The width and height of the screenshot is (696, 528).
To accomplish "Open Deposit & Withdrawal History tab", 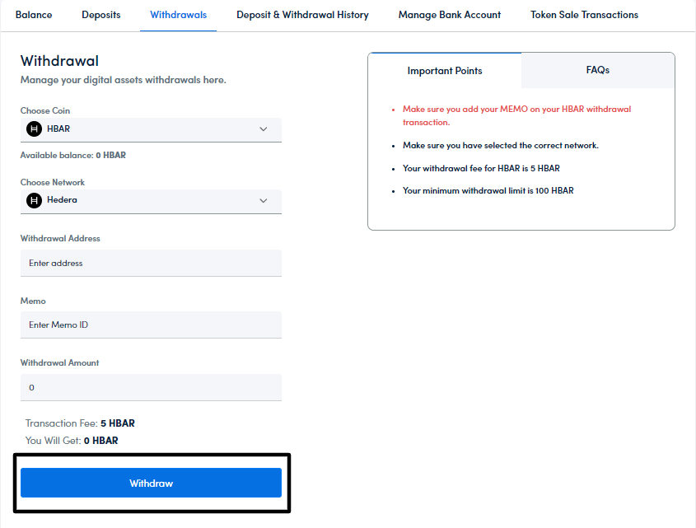I will [x=302, y=15].
